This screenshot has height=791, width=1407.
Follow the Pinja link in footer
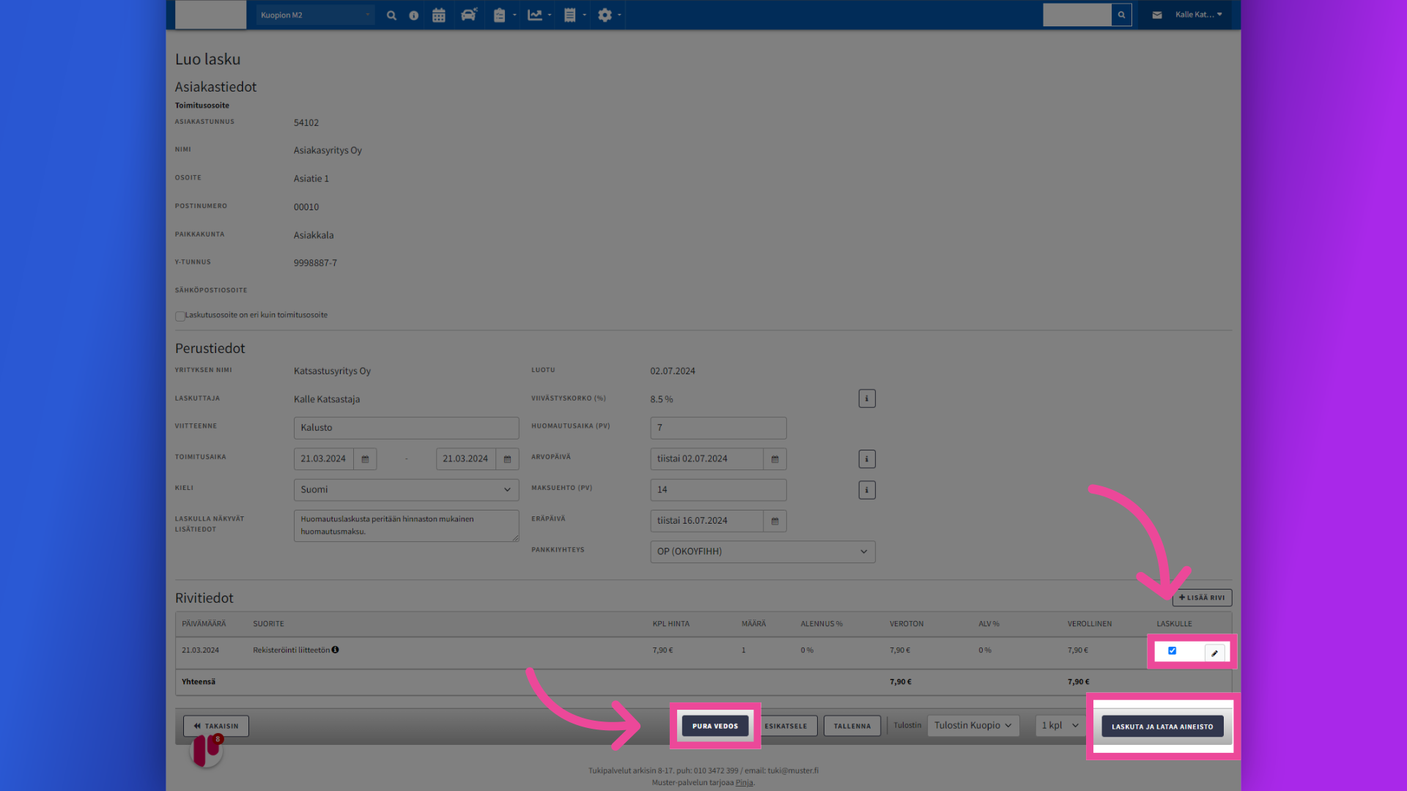pos(744,782)
